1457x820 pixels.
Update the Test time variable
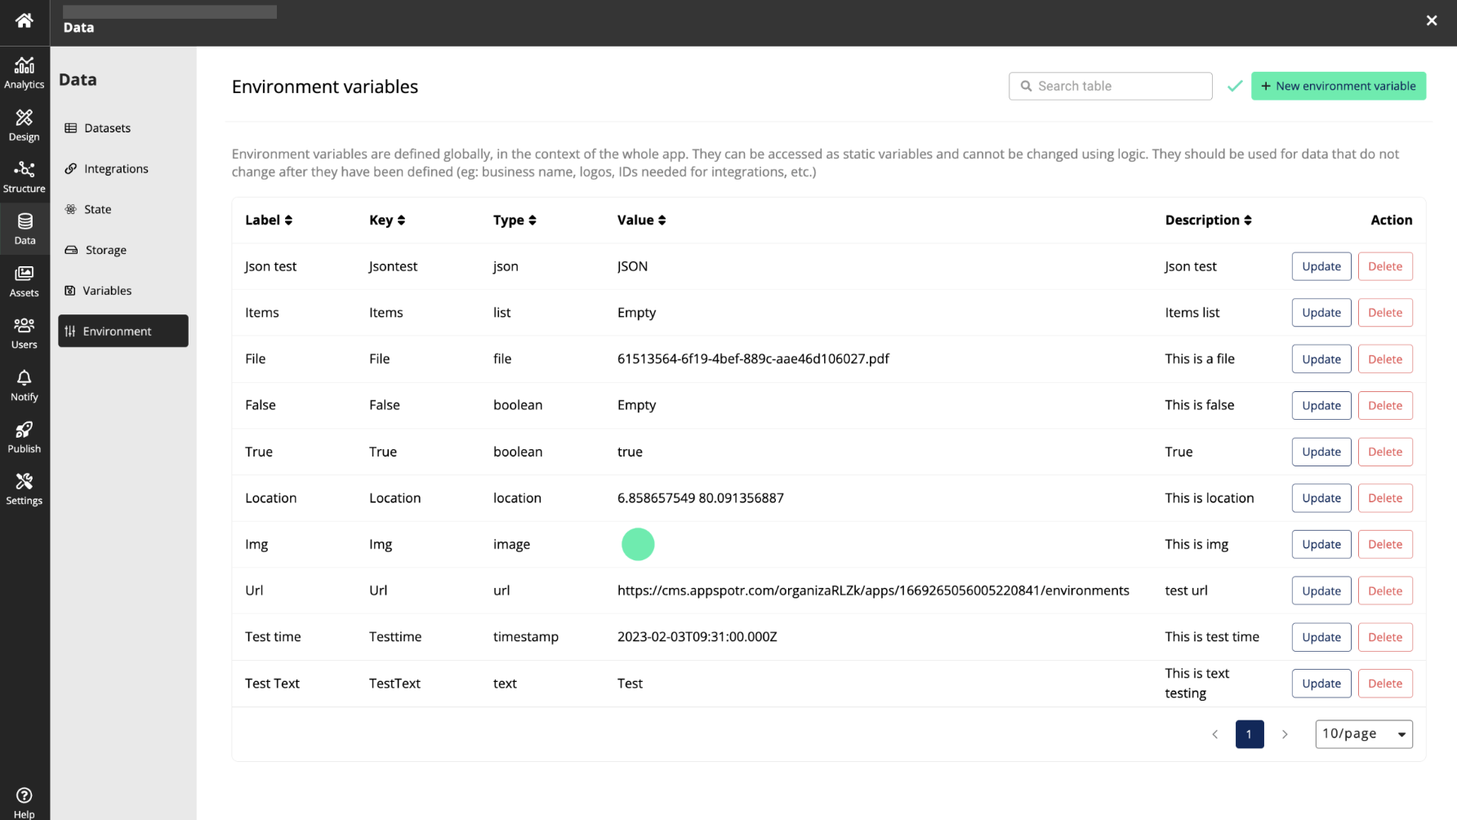tap(1321, 637)
